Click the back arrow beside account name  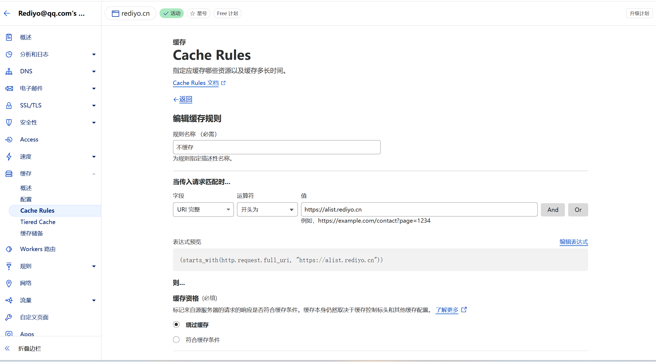[x=7, y=13]
